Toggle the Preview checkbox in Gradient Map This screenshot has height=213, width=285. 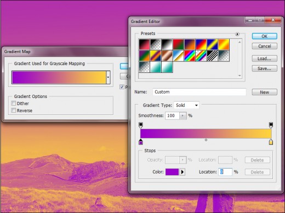pyautogui.click(x=122, y=87)
